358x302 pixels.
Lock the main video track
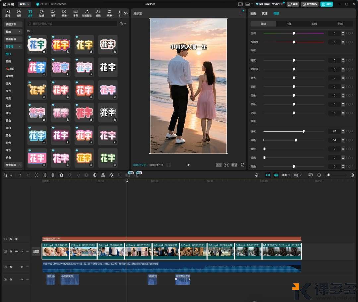point(11,251)
